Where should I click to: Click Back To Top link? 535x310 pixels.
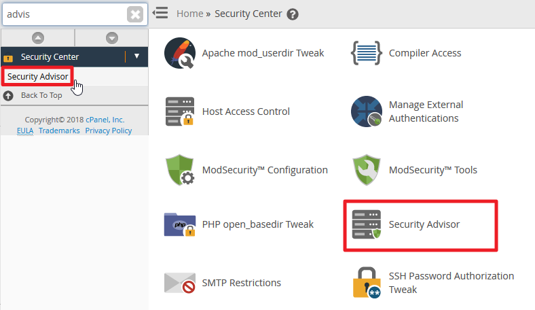coord(41,95)
